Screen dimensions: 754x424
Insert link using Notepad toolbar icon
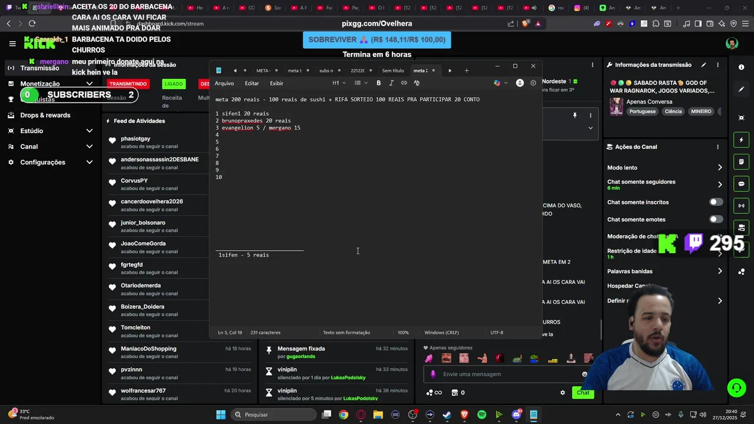(x=404, y=83)
